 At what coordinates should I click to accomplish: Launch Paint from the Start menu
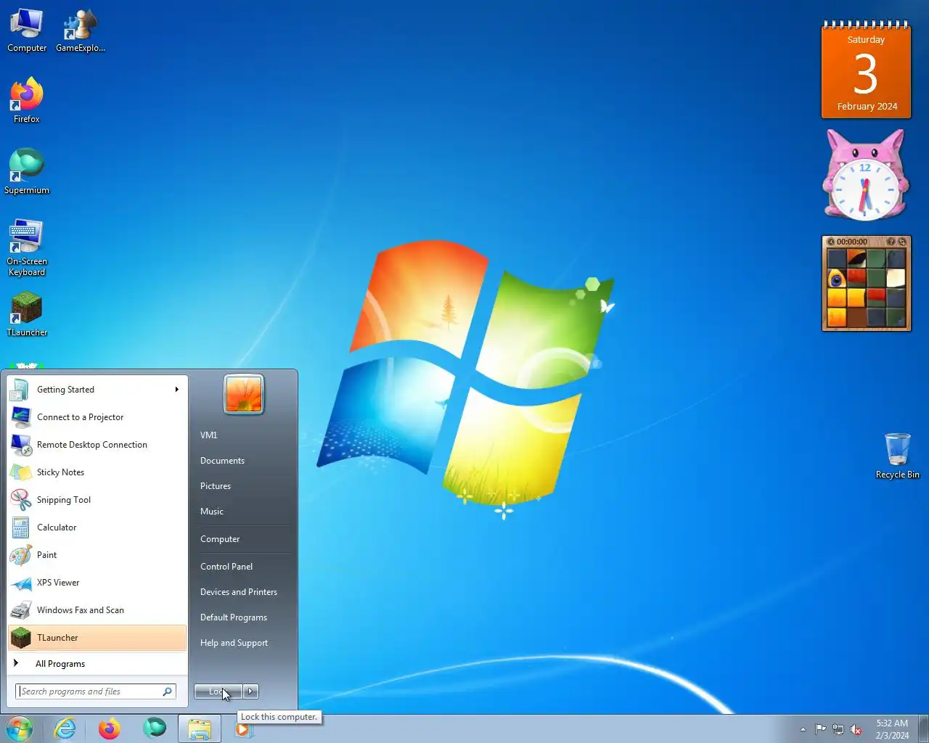(x=97, y=555)
